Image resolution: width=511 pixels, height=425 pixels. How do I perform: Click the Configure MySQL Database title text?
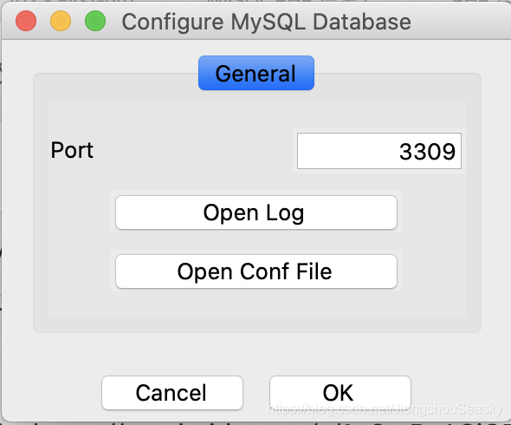click(x=266, y=22)
